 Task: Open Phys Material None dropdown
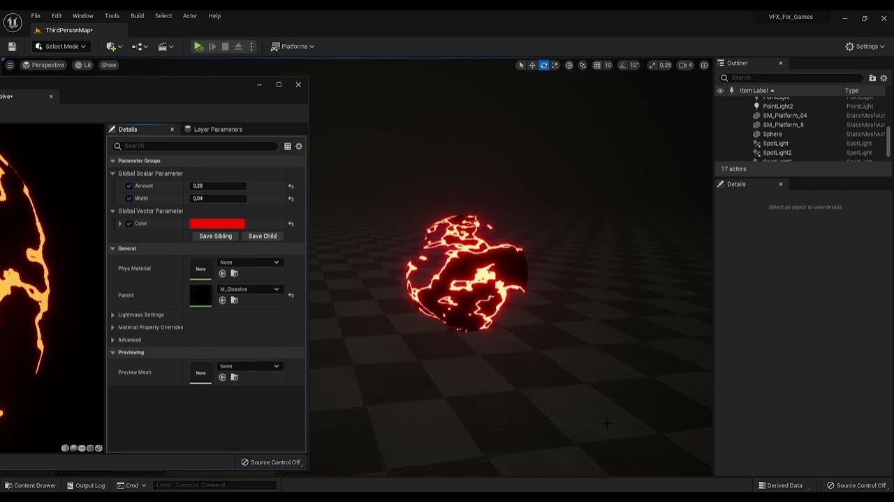point(250,262)
